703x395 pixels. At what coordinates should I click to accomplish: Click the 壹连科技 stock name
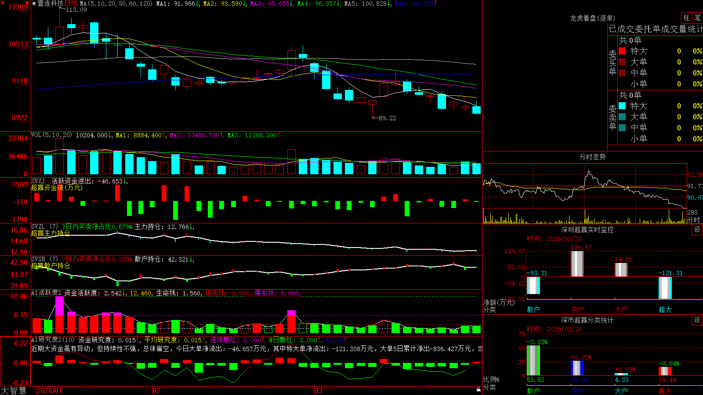pyautogui.click(x=51, y=4)
